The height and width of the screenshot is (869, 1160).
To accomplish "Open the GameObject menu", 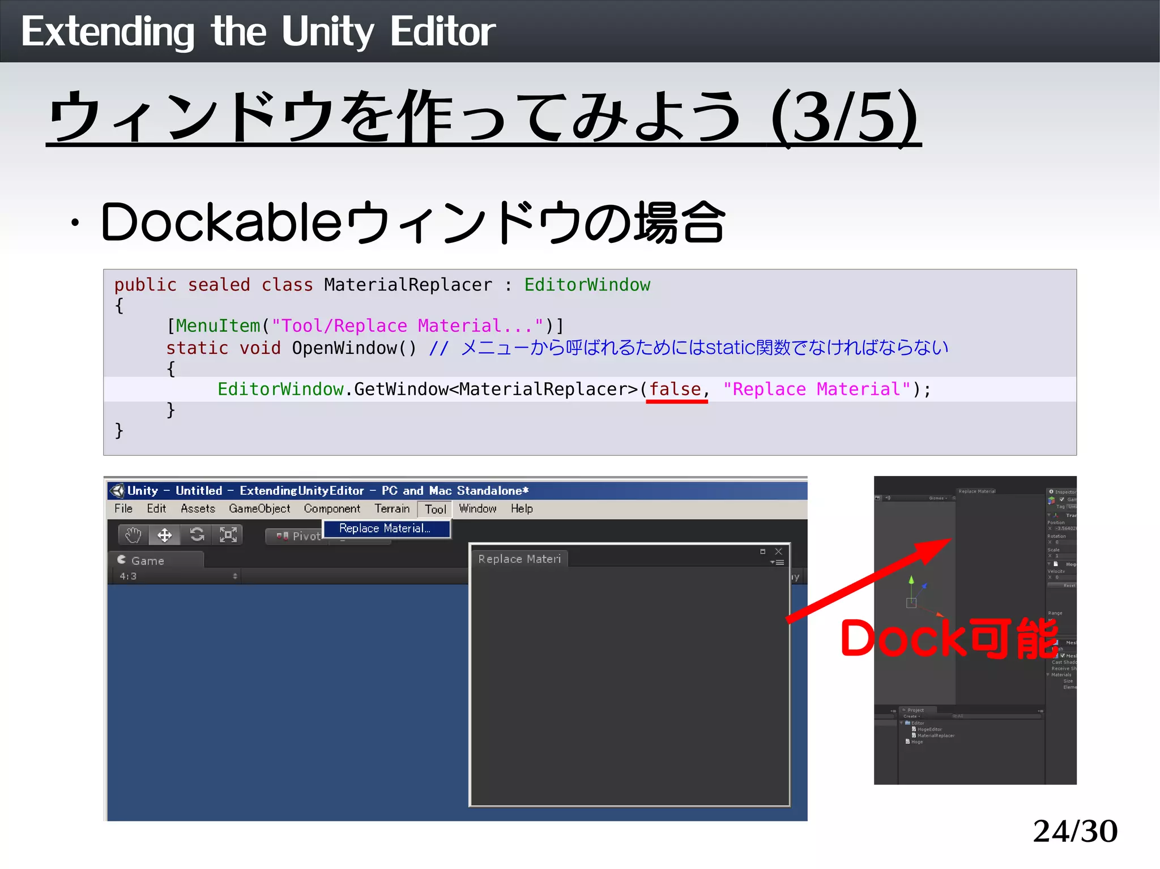I will [x=259, y=508].
